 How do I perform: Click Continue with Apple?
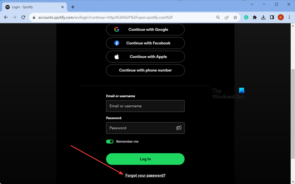tap(145, 56)
